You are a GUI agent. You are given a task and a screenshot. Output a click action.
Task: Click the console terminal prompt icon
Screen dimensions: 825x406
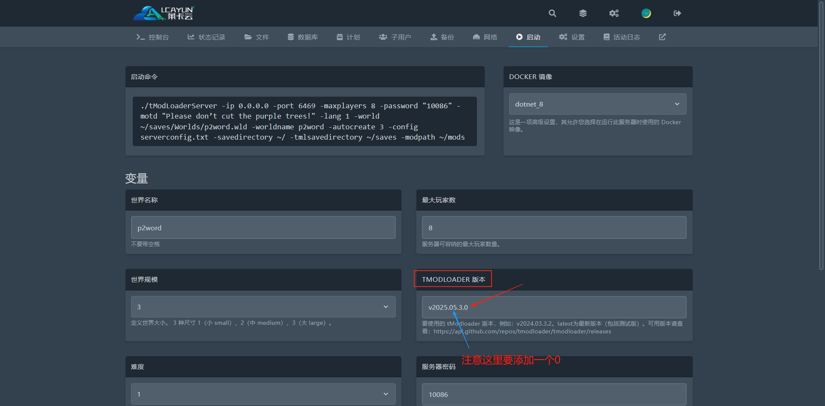tap(140, 37)
